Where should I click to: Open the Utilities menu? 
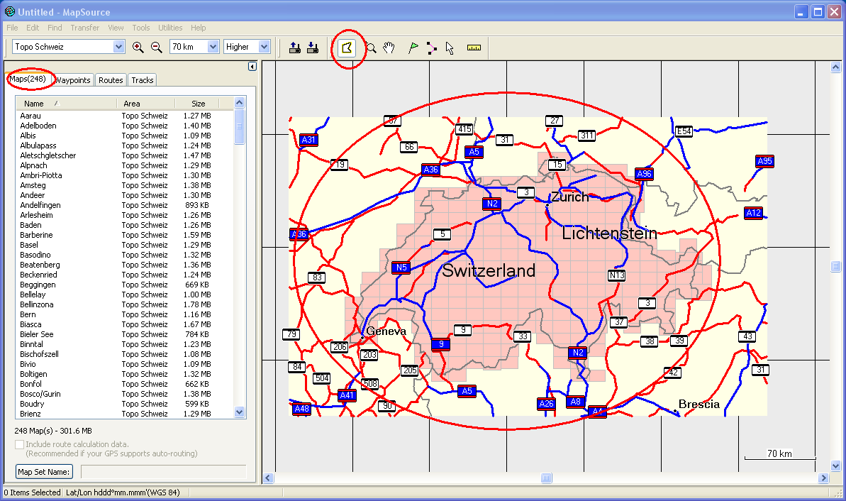pyautogui.click(x=170, y=28)
